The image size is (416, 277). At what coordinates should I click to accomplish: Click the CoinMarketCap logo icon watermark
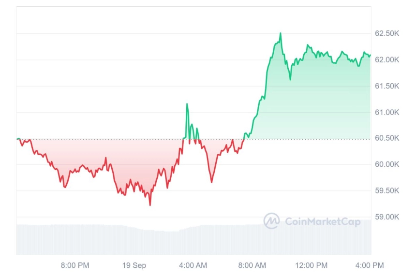[271, 221]
